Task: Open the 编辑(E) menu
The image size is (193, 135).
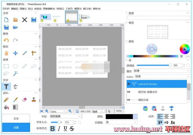Action: (15, 9)
